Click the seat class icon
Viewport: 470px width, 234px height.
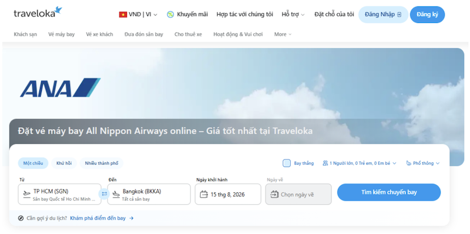(x=408, y=163)
